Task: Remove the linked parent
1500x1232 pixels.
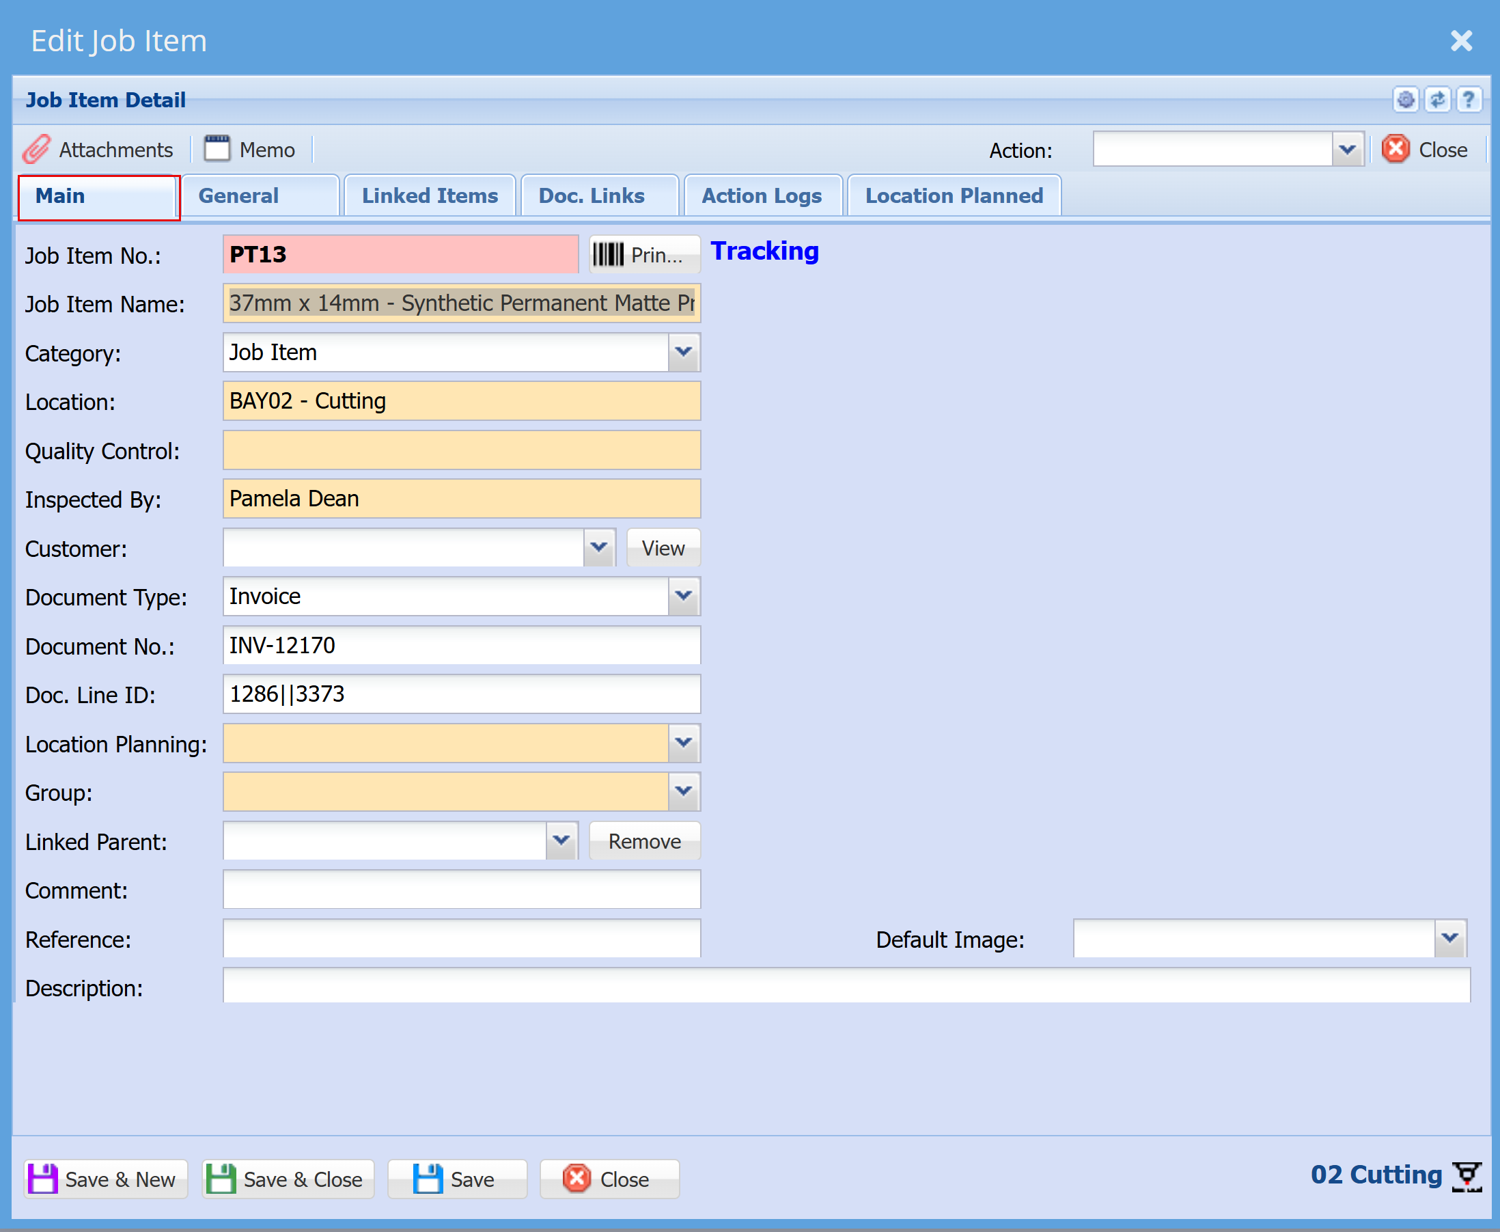Action: [645, 842]
